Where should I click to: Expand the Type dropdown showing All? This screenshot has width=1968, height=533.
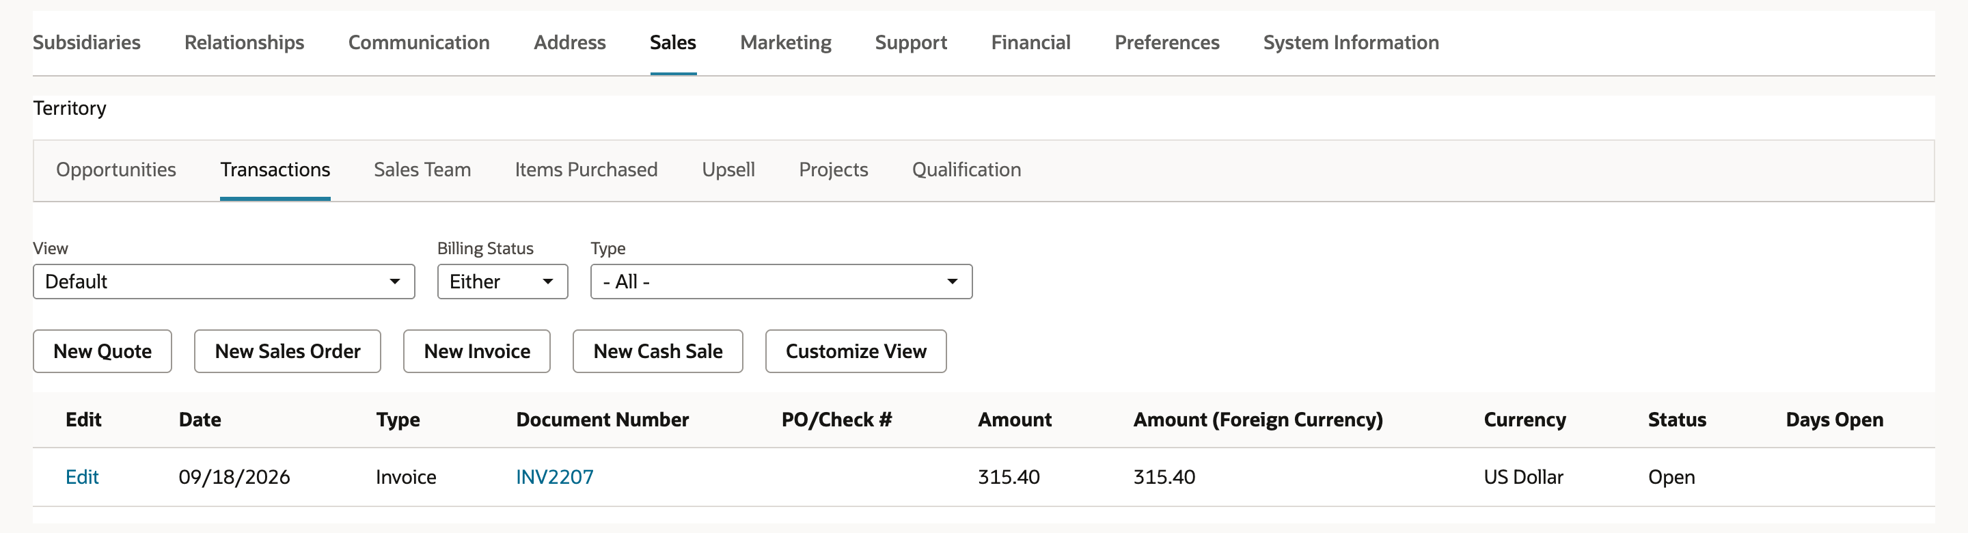(781, 282)
